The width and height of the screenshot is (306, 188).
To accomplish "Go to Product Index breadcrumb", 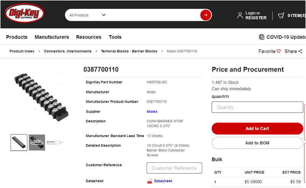I will click(x=22, y=51).
